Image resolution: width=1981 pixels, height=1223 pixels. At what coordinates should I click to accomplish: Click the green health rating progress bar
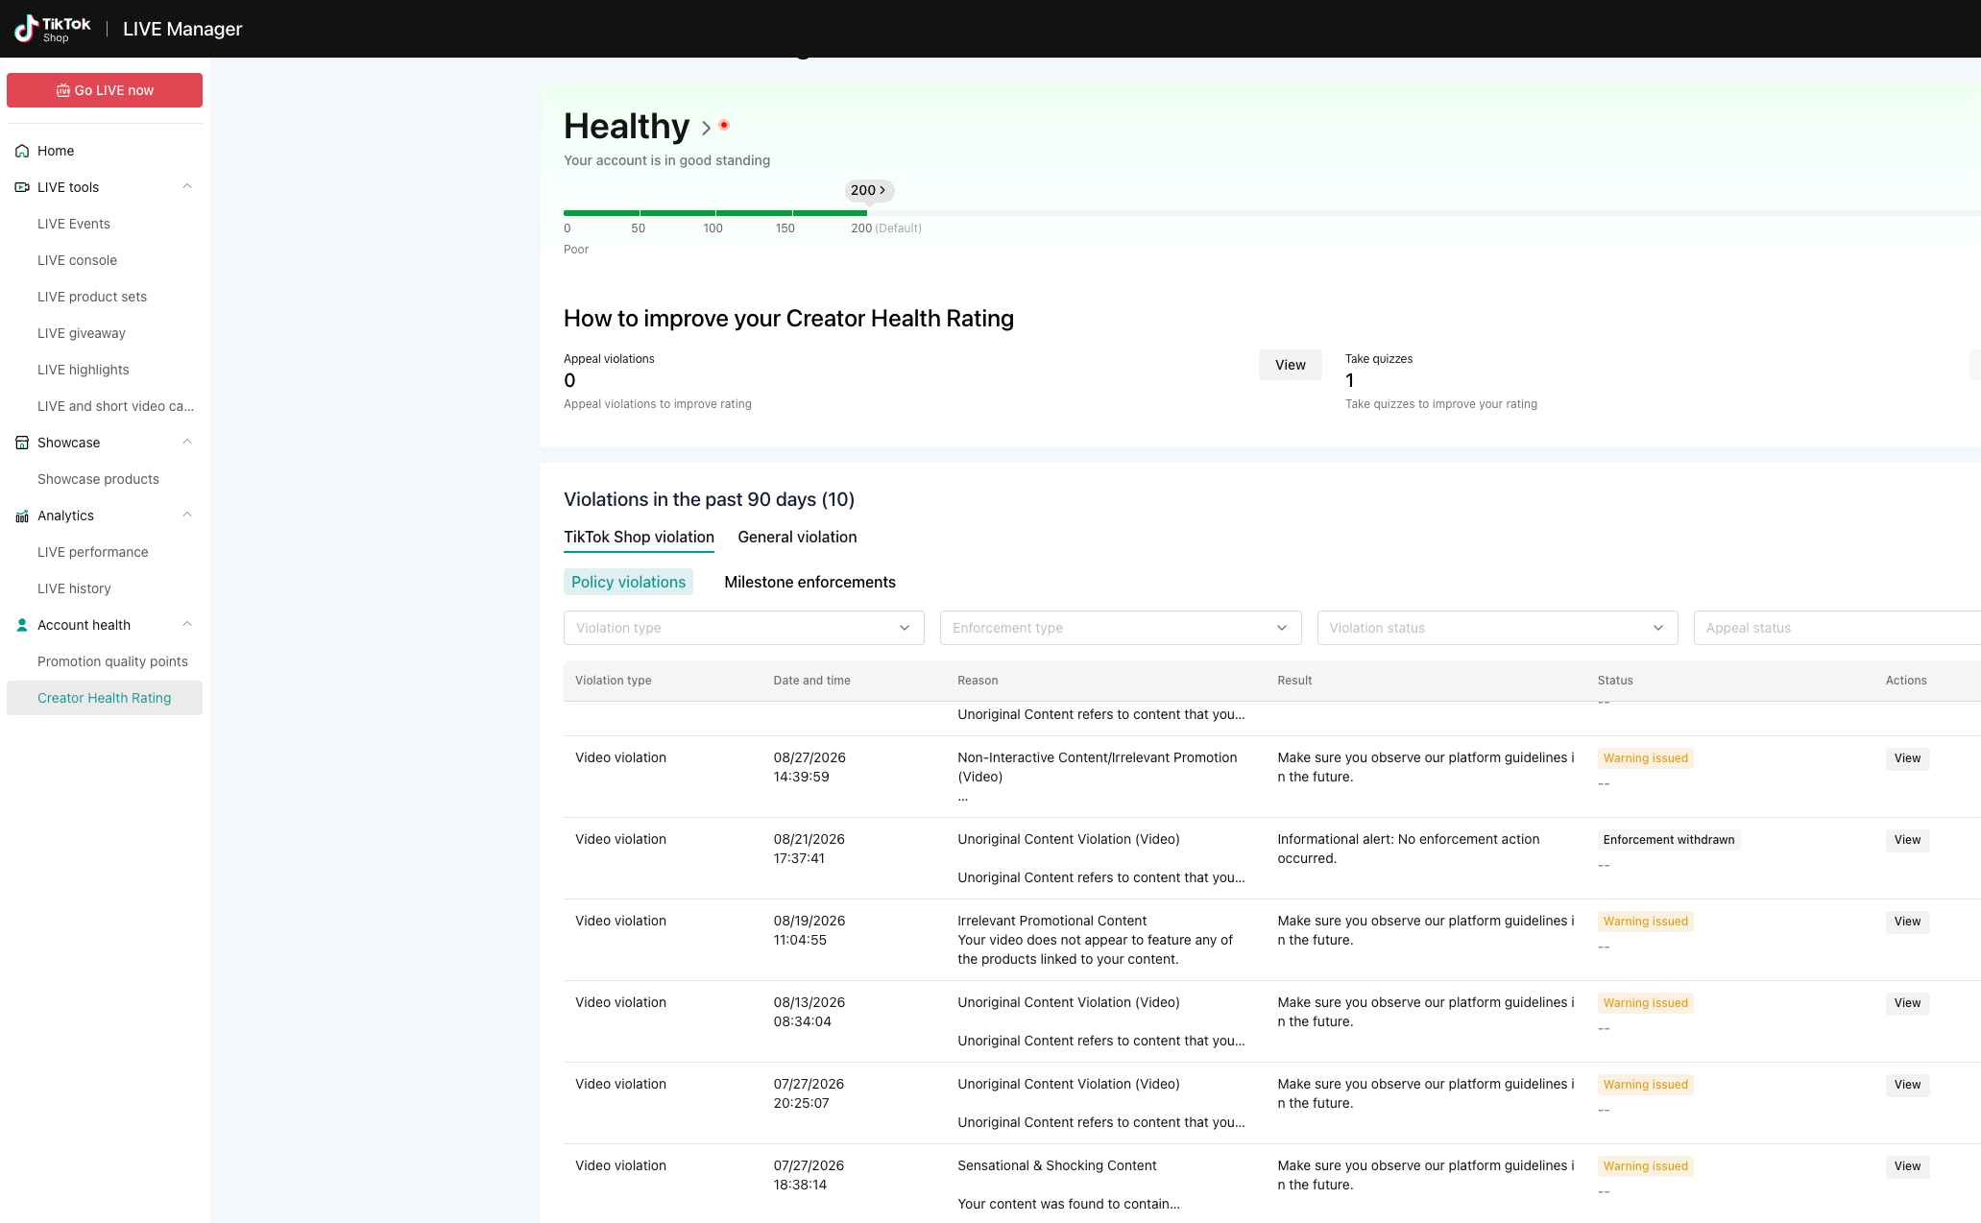[715, 212]
